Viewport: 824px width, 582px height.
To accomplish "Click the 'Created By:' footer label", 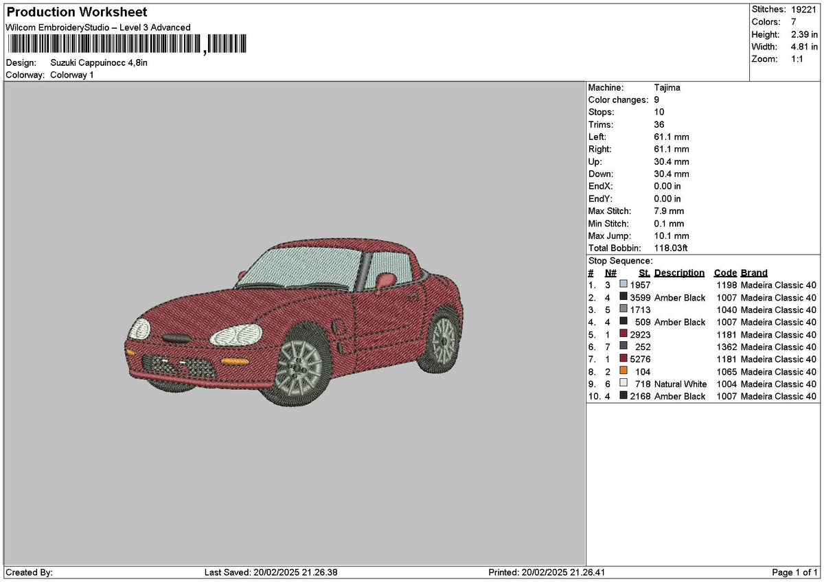I will pos(29,572).
